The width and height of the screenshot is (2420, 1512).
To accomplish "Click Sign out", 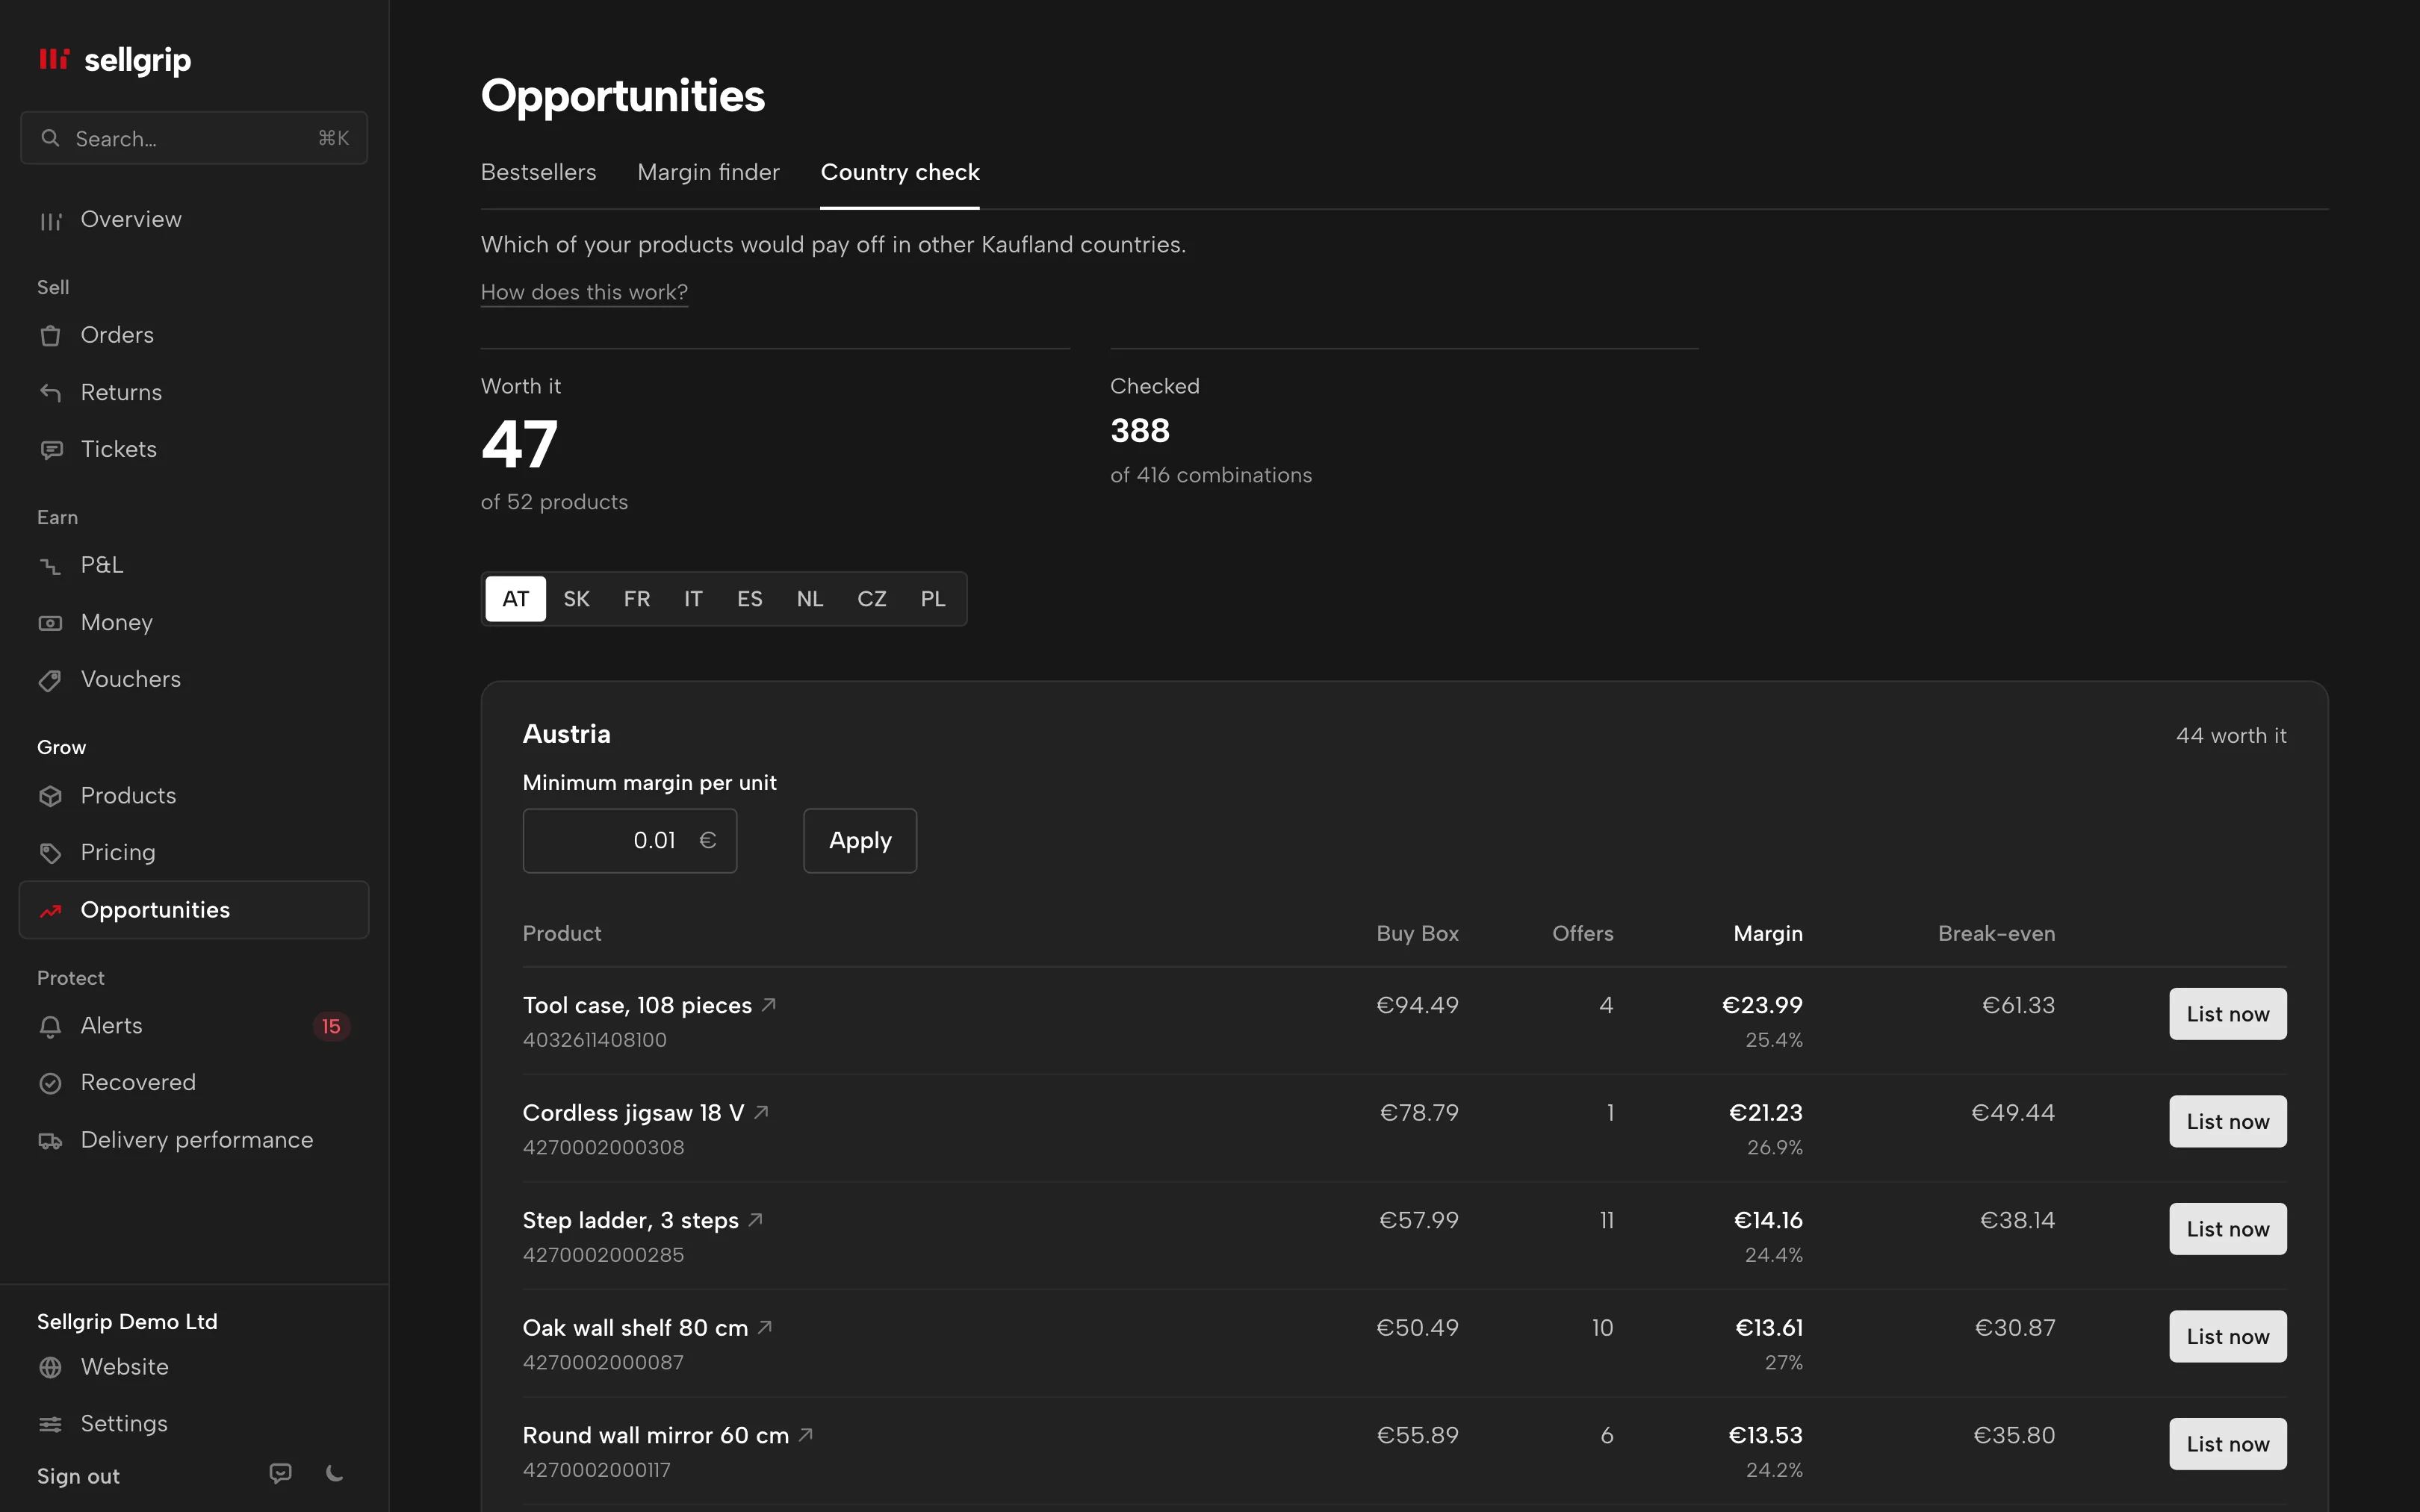I will click(78, 1476).
